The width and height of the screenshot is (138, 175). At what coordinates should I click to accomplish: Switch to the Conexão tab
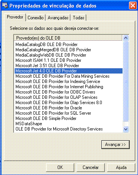35,18
